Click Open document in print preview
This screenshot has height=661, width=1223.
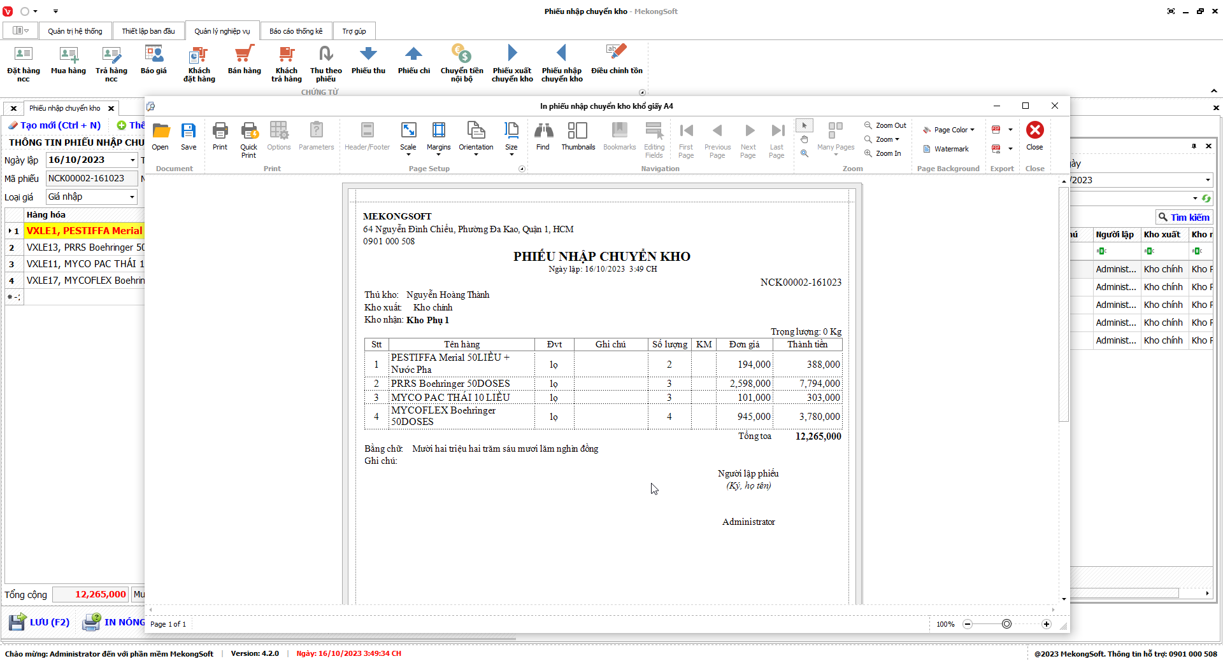161,137
